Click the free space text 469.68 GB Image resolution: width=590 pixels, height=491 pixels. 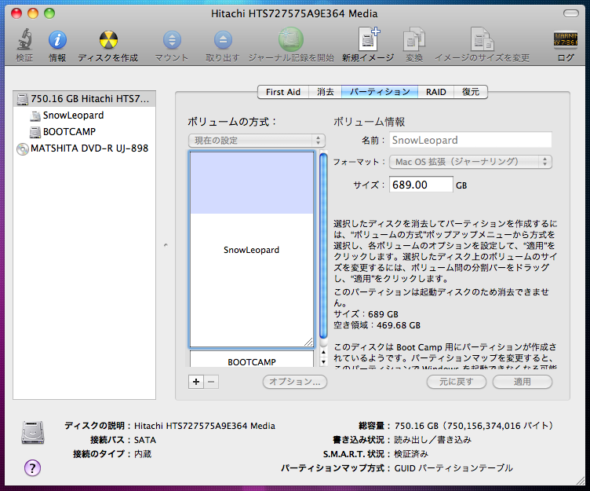[399, 325]
